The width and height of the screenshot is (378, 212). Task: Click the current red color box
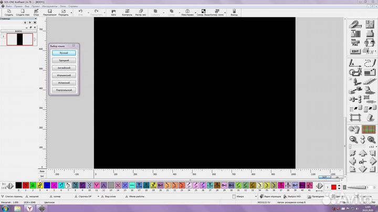point(334,187)
